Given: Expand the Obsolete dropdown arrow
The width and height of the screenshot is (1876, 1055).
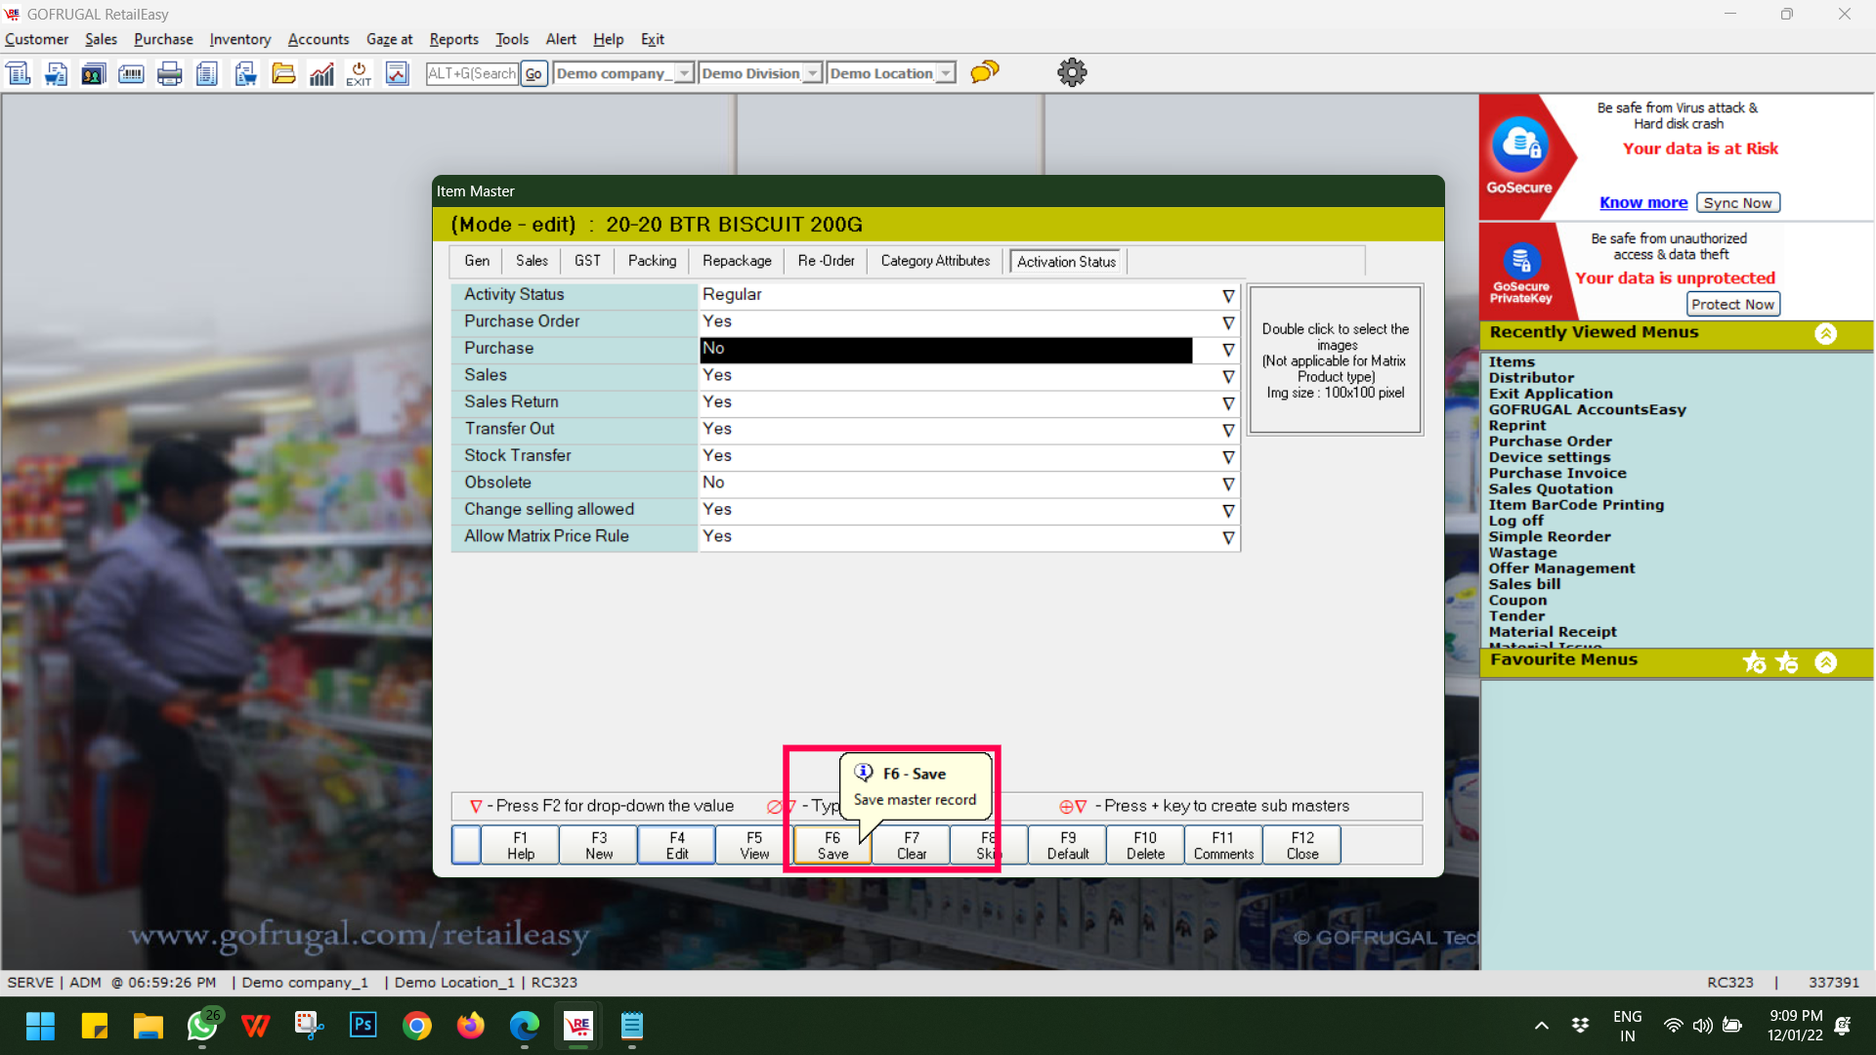Looking at the screenshot, I should [x=1228, y=485].
